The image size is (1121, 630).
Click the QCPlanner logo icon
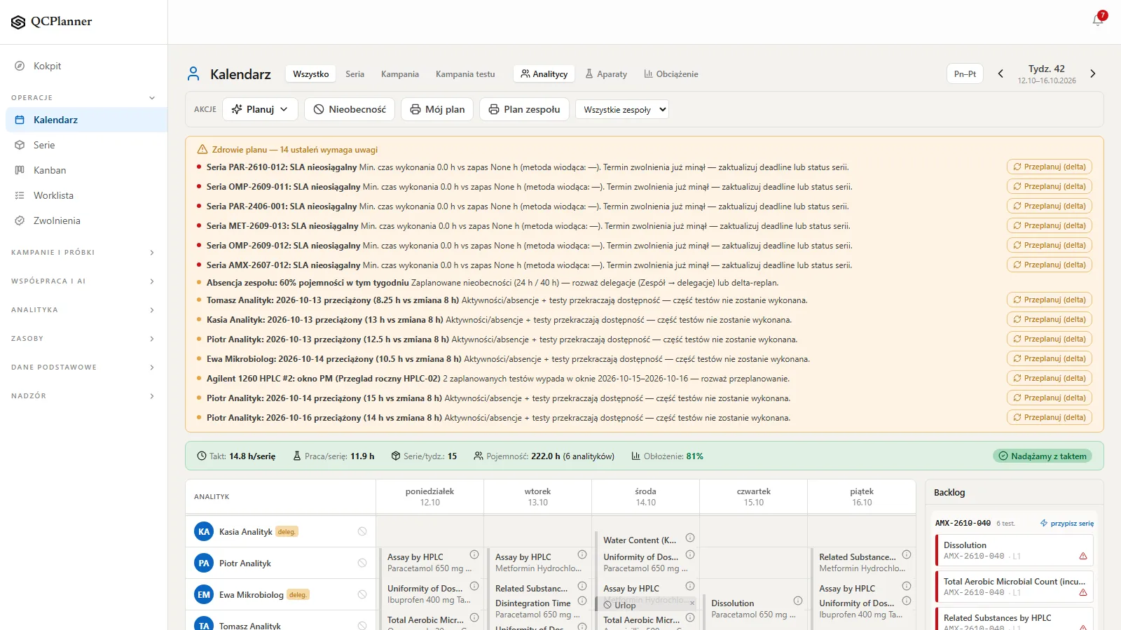[x=18, y=22]
